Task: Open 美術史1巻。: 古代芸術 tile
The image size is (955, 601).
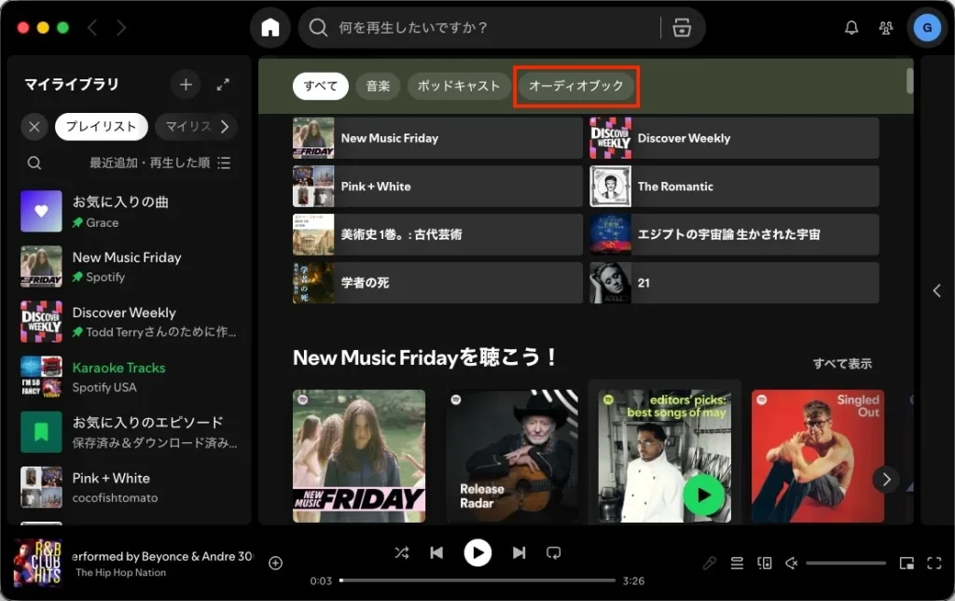Action: [x=437, y=234]
